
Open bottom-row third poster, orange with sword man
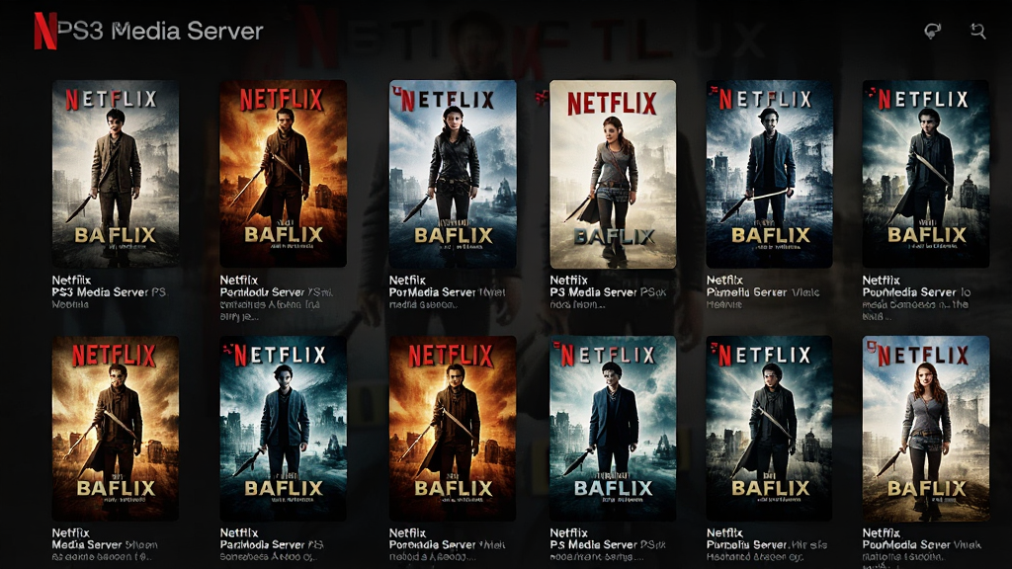pyautogui.click(x=453, y=428)
